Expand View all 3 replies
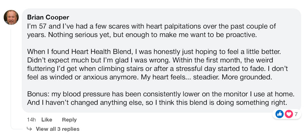 click(57, 129)
